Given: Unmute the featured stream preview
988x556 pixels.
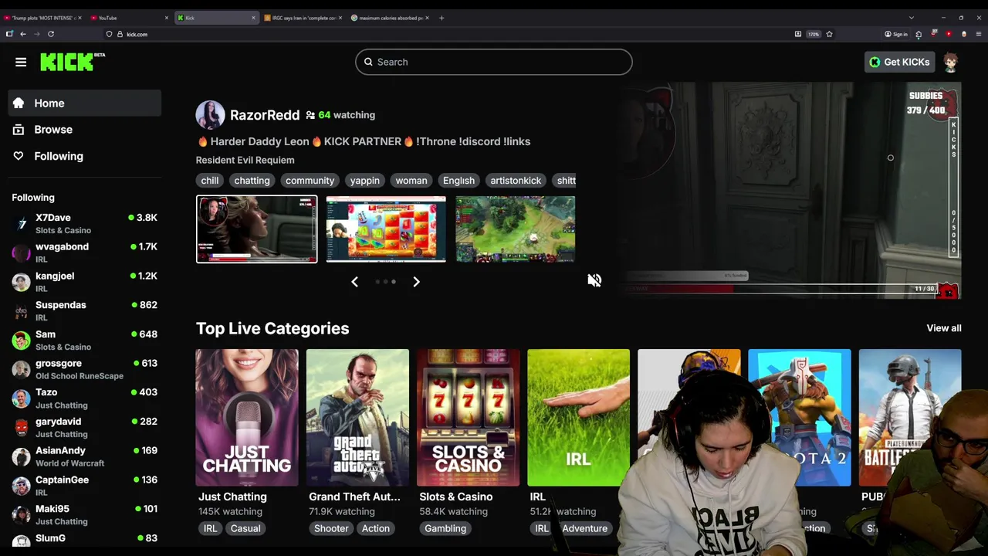Looking at the screenshot, I should coord(594,280).
